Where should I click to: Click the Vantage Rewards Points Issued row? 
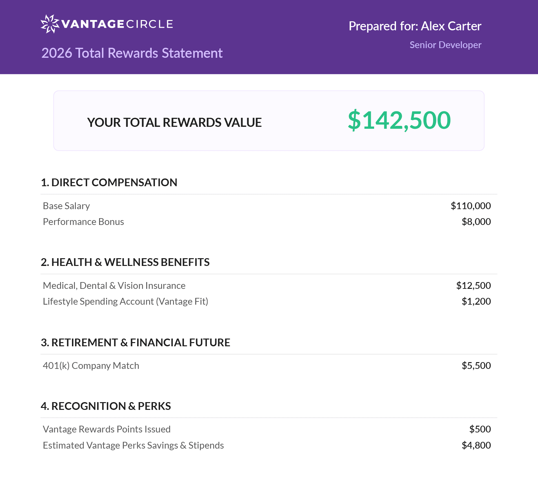click(x=107, y=429)
